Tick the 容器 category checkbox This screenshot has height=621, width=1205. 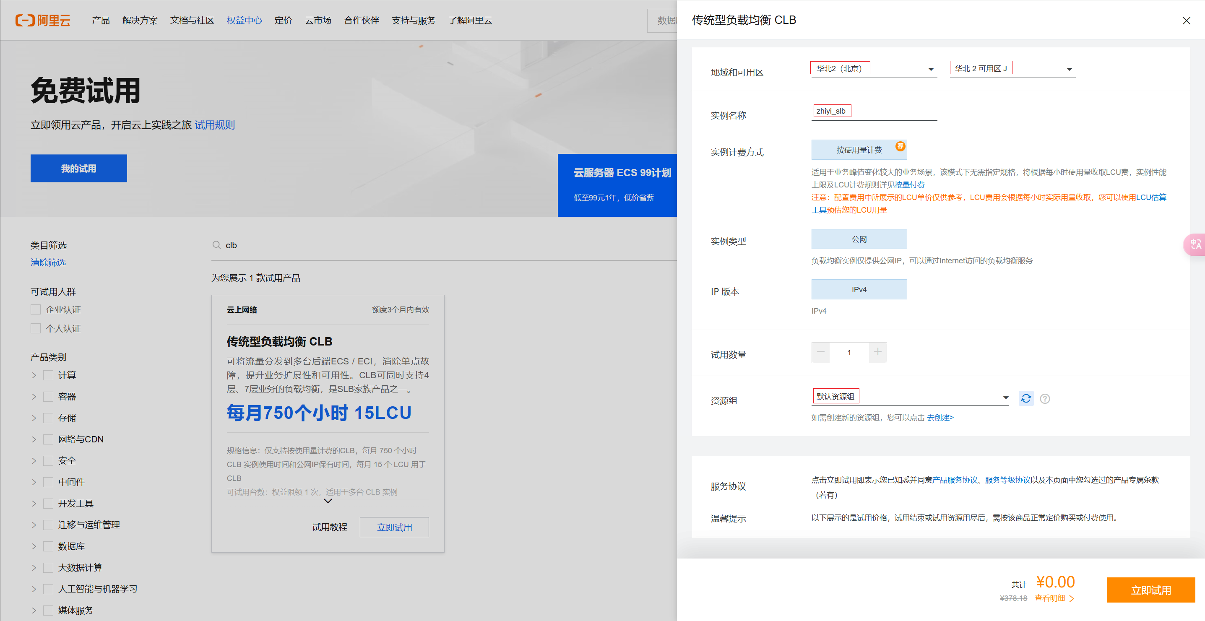(x=48, y=397)
